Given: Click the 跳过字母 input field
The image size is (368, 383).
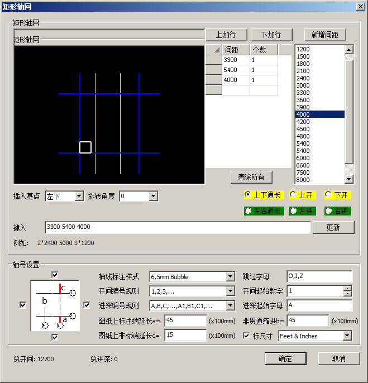Looking at the screenshot, I should [x=319, y=276].
